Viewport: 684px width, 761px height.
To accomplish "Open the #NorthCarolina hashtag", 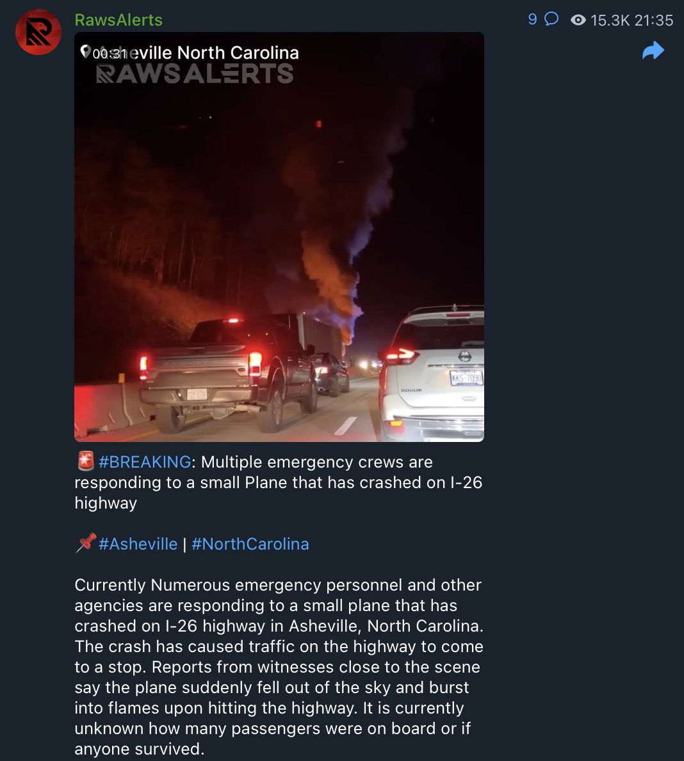I will [x=250, y=544].
